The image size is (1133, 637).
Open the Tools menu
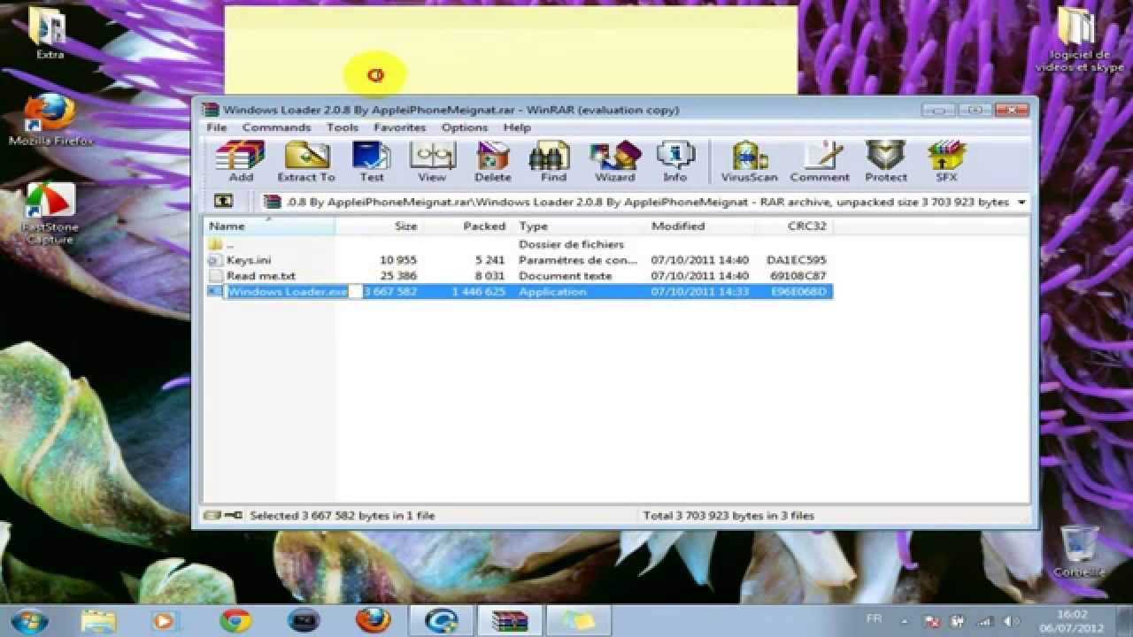click(342, 127)
